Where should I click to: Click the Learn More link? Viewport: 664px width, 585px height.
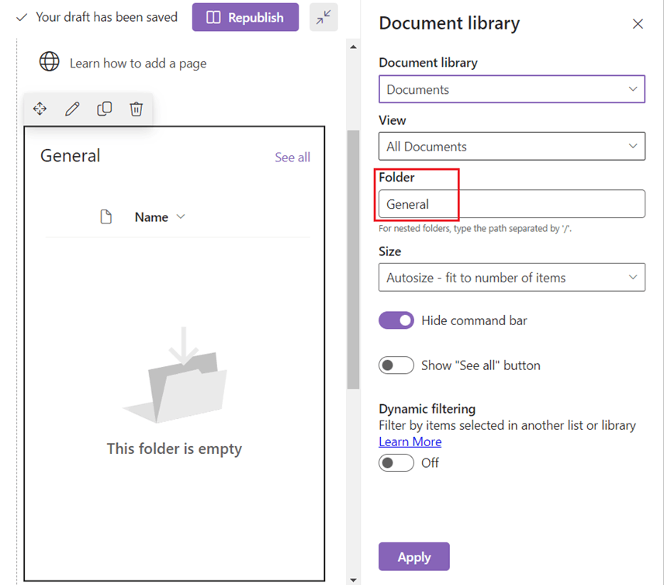410,441
